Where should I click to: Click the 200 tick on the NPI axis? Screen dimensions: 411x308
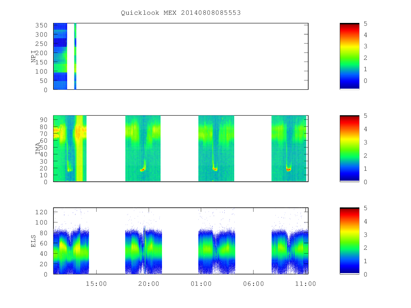[x=42, y=53]
